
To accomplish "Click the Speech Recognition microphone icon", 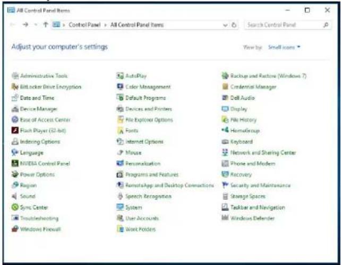I will (x=120, y=196).
